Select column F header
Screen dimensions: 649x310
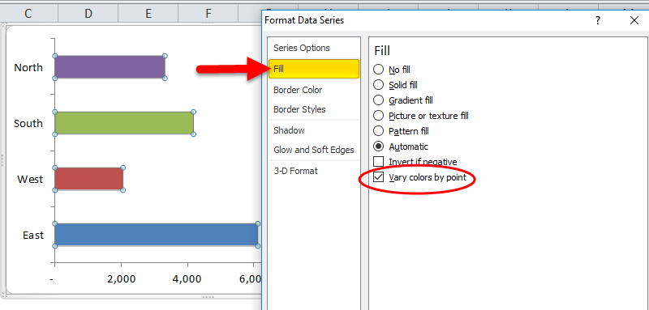(x=208, y=14)
